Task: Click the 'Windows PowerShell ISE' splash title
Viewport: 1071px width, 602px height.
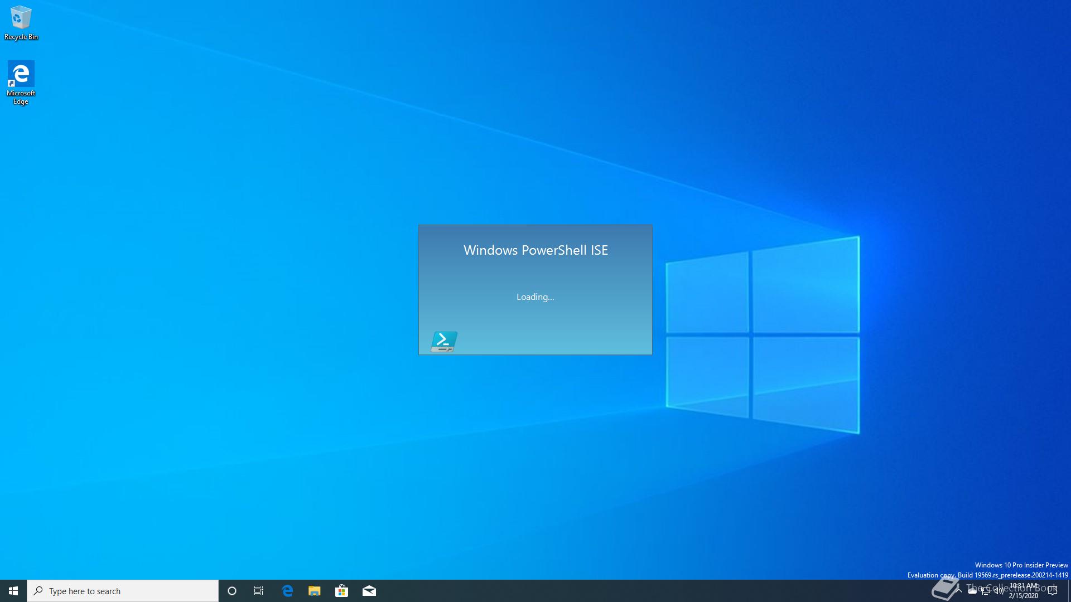Action: coord(535,250)
